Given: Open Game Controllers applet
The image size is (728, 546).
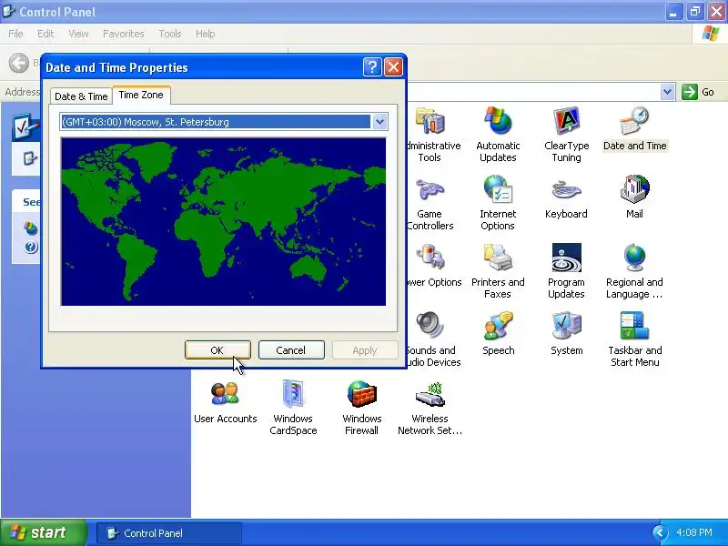Looking at the screenshot, I should 430,190.
